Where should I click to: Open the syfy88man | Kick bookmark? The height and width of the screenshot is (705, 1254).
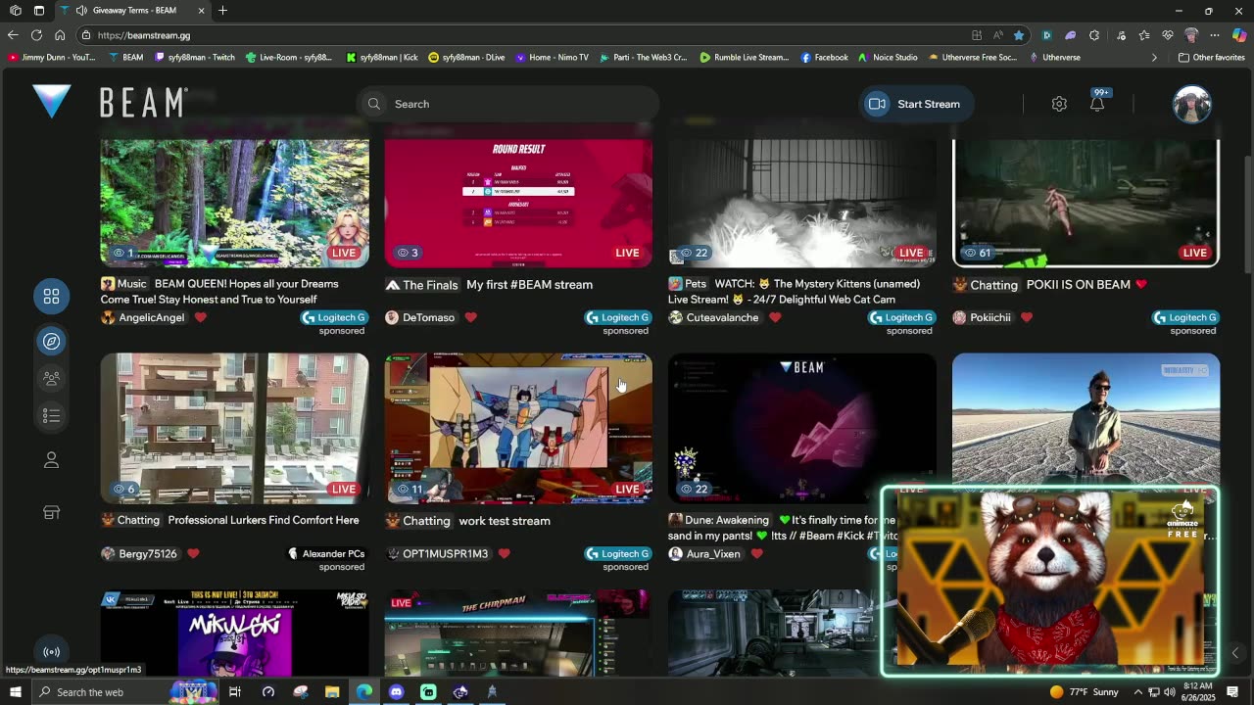click(383, 58)
